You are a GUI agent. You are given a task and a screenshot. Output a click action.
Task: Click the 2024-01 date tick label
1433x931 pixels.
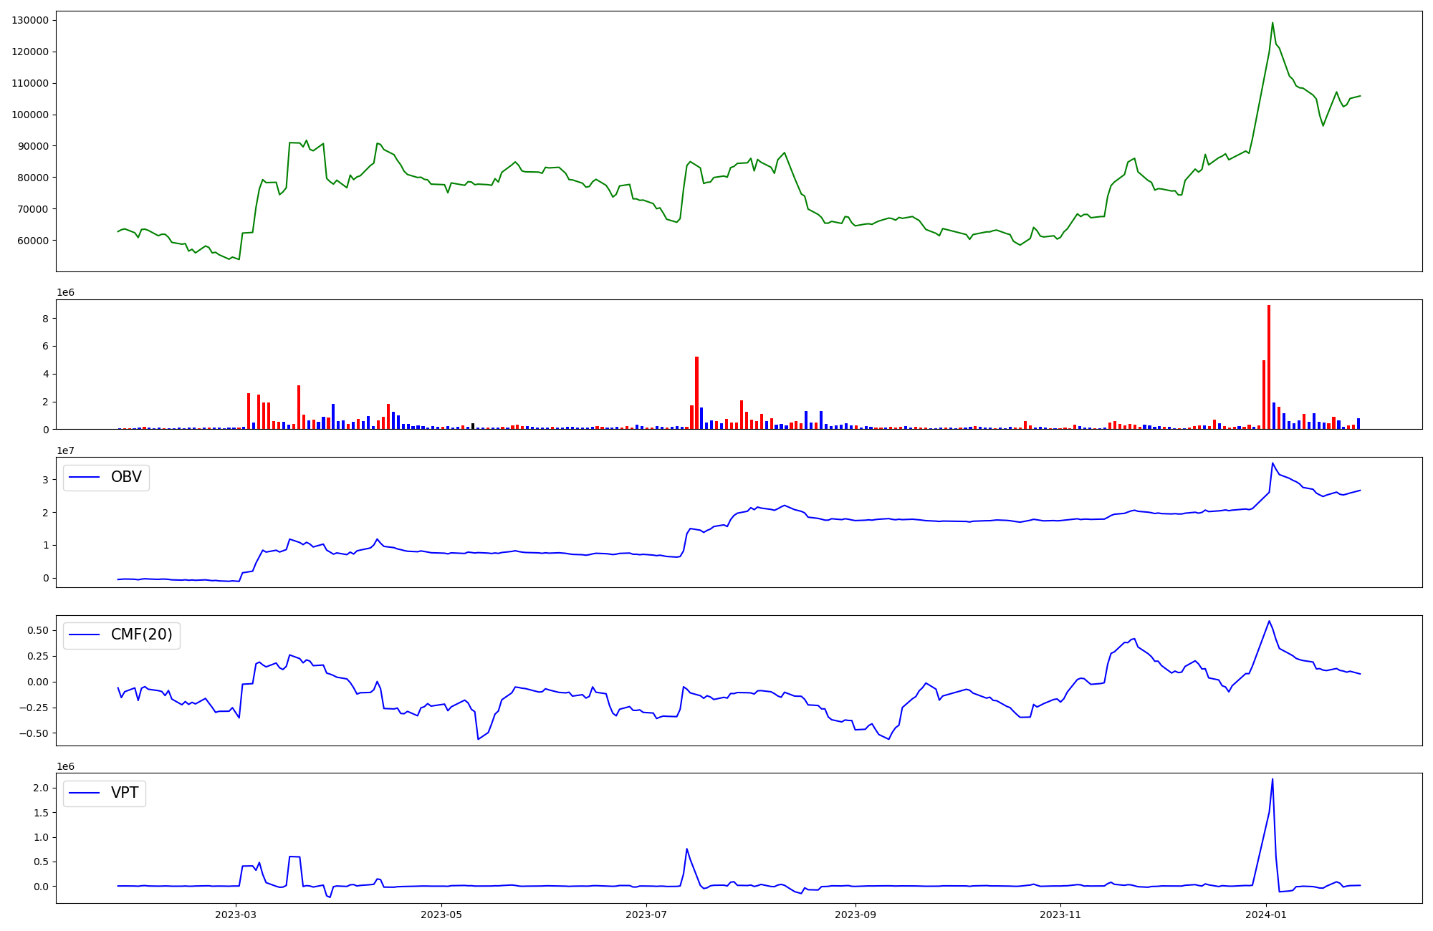[1266, 915]
